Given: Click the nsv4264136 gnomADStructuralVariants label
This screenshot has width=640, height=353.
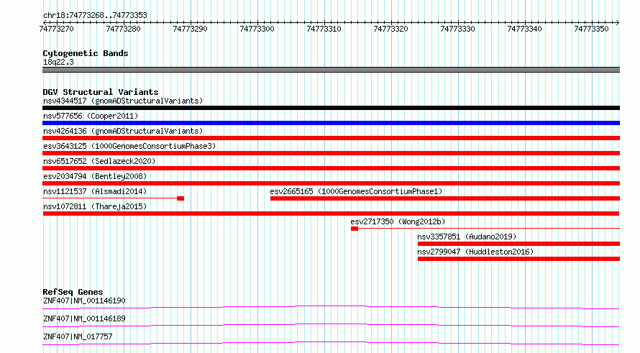Looking at the screenshot, I should coord(123,131).
